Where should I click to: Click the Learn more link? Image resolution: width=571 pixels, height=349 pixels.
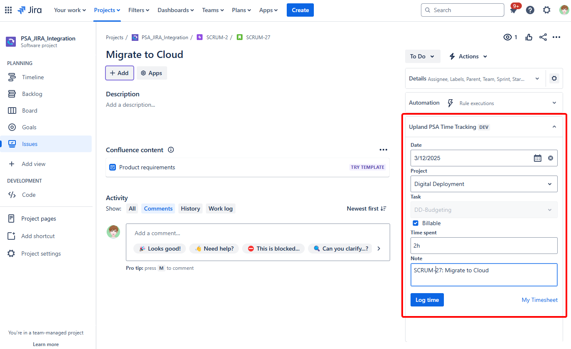(x=46, y=344)
